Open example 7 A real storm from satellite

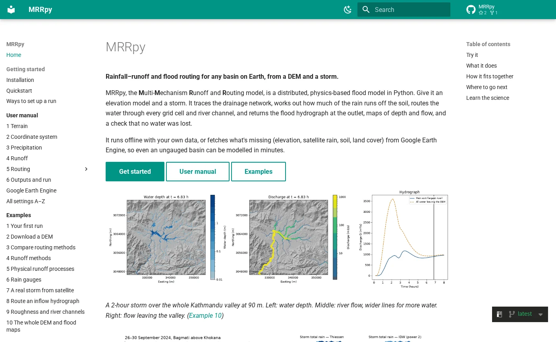pyautogui.click(x=40, y=290)
